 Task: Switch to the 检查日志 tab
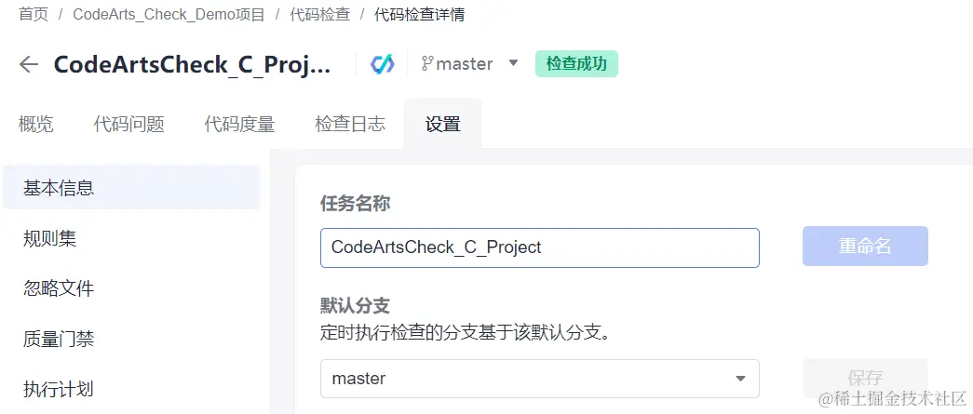pyautogui.click(x=350, y=124)
